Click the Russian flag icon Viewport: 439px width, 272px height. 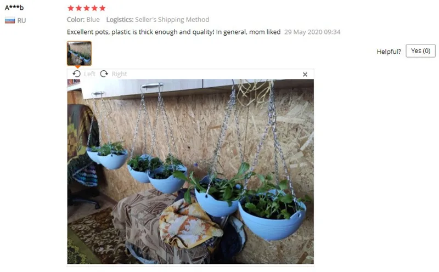[x=10, y=20]
